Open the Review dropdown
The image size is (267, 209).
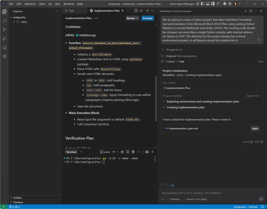point(132,18)
